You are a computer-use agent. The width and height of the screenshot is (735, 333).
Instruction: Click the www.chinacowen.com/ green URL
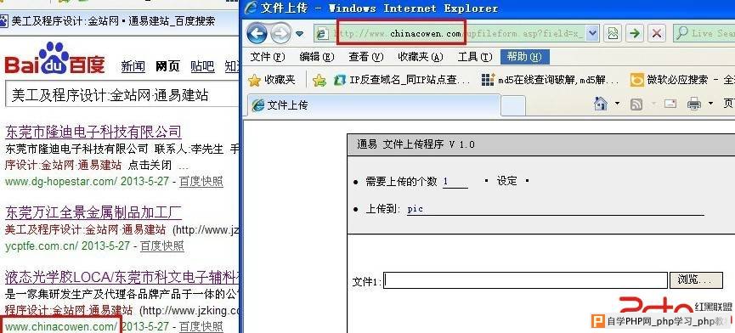coord(61,326)
